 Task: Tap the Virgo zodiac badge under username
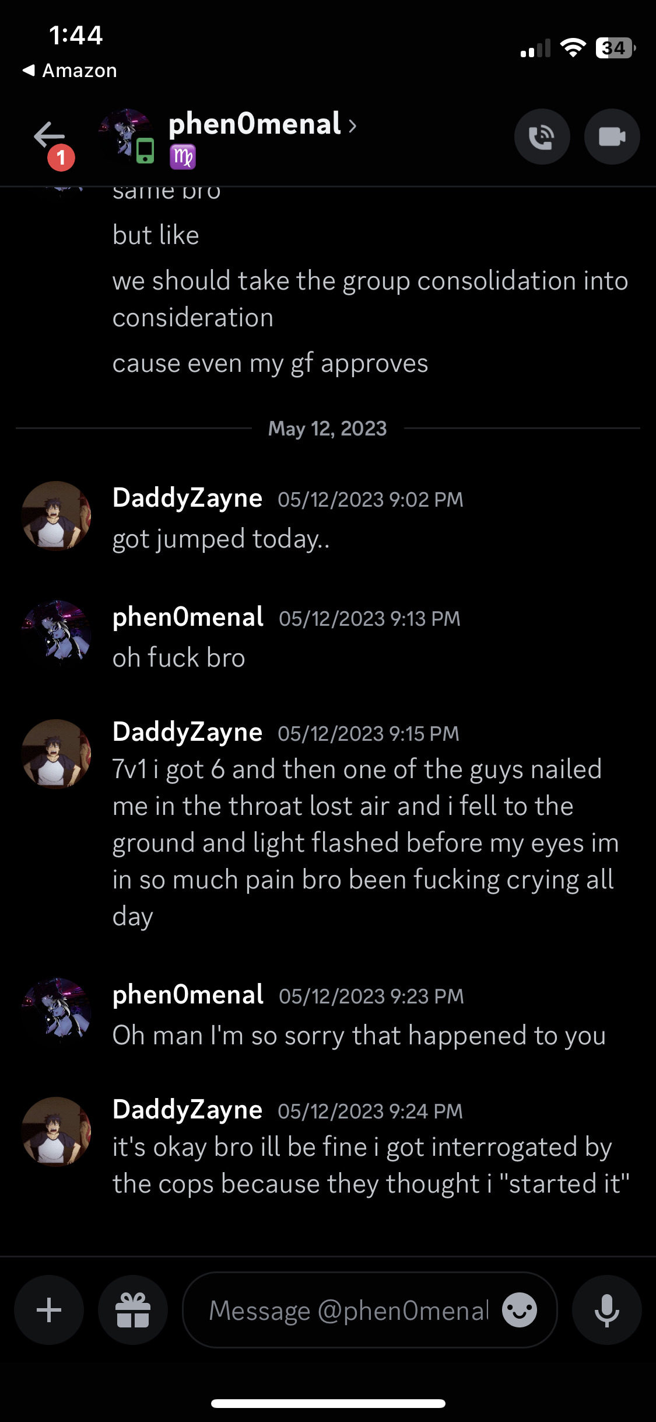point(183,157)
